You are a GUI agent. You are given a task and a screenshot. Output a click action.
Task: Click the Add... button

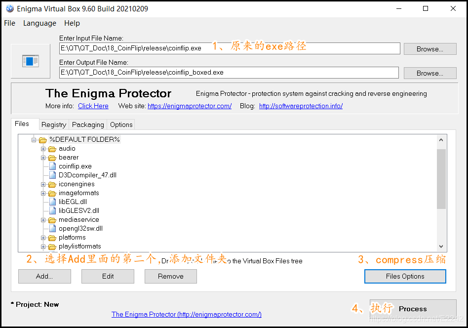(x=44, y=276)
